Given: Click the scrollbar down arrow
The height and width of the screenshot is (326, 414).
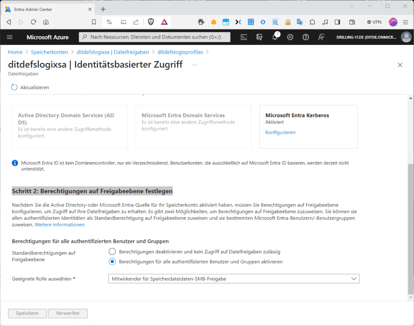Looking at the screenshot, I should pyautogui.click(x=410, y=297).
